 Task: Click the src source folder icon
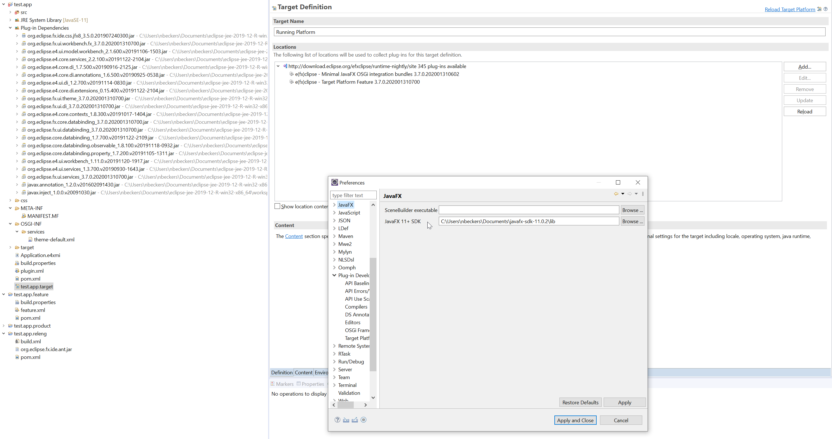click(x=17, y=12)
